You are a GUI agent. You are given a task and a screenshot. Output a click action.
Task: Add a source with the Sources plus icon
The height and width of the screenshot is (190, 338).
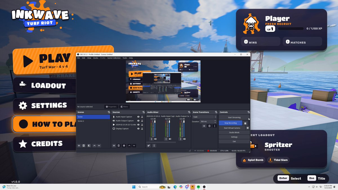click(x=114, y=146)
